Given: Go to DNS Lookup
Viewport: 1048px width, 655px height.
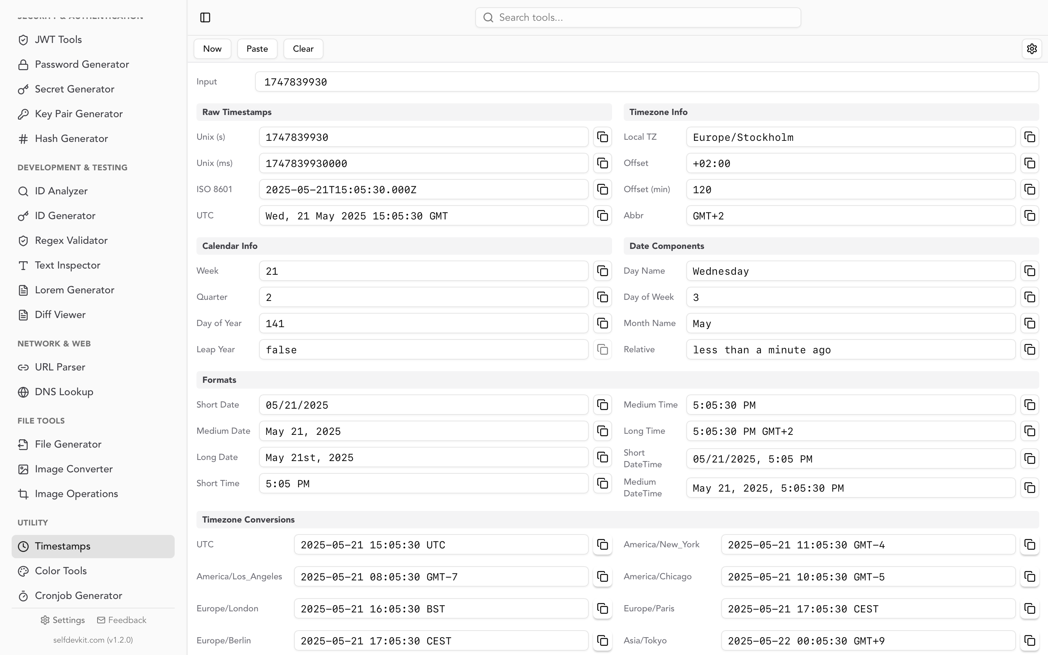Looking at the screenshot, I should point(93,392).
